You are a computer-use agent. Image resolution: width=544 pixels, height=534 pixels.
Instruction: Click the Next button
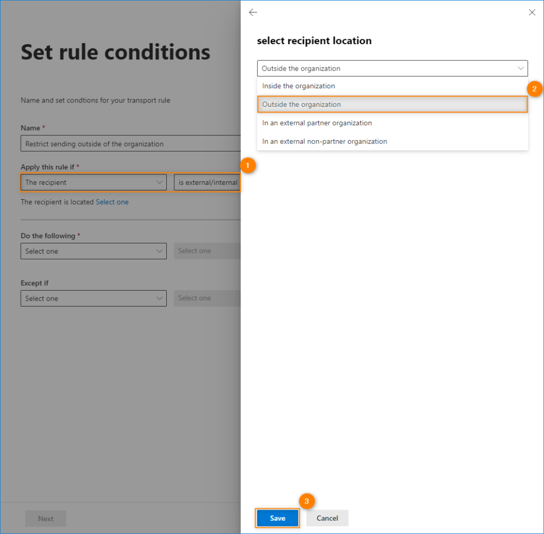point(46,519)
